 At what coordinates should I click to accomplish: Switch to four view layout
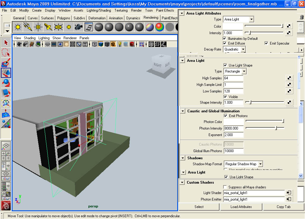click(x=6, y=156)
